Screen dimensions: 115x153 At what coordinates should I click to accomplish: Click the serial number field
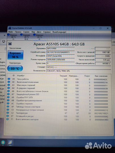[x=60, y=52]
